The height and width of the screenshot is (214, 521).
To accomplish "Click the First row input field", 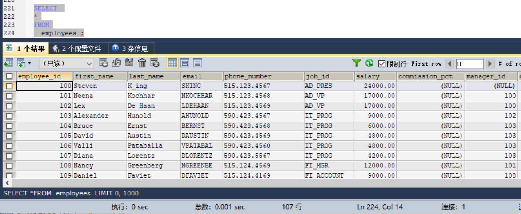I will pyautogui.click(x=470, y=64).
